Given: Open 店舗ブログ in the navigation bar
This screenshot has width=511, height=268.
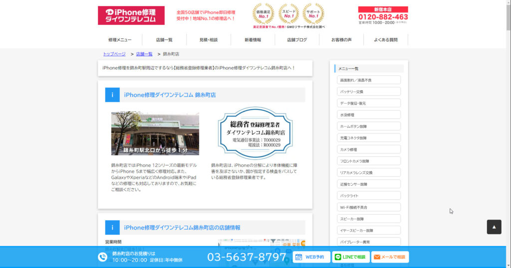Looking at the screenshot, I should click(x=297, y=40).
